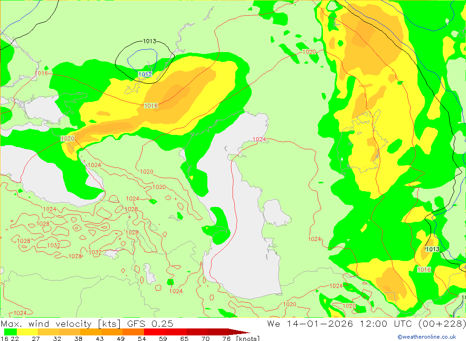Click the '1024' isobar label north of the Caspian Sea
The height and width of the screenshot is (341, 466).
point(259,139)
